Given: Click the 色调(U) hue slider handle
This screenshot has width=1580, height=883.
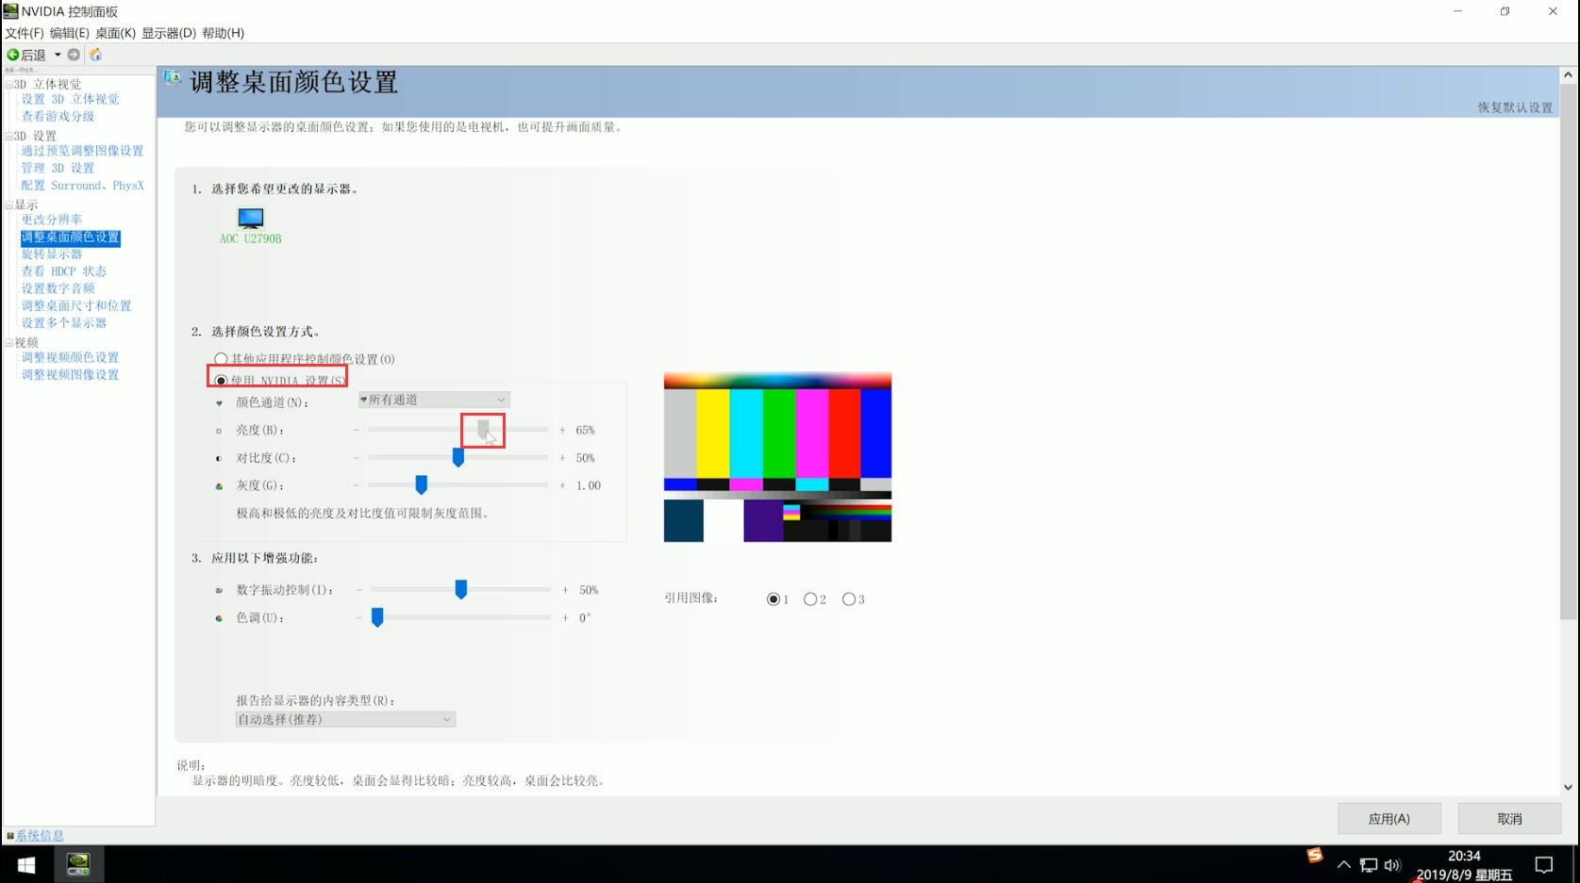Looking at the screenshot, I should [377, 617].
